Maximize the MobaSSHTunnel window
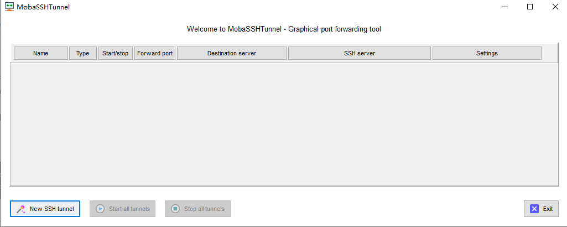Viewport: 567px width, 227px height. tap(530, 7)
